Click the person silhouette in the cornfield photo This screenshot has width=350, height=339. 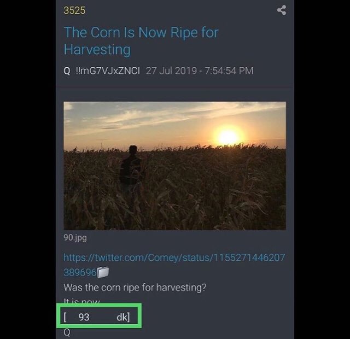coord(131,167)
